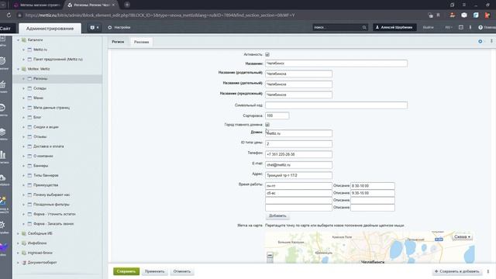The image size is (496, 279).
Task: Select Блог in the tree
Action: tap(37, 117)
